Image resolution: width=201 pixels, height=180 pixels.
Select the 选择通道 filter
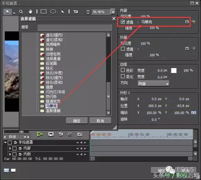click(x=53, y=59)
